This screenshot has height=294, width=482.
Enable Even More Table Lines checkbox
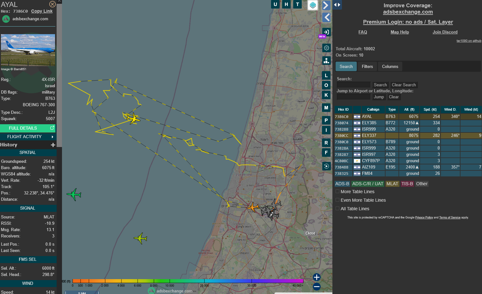(x=337, y=200)
